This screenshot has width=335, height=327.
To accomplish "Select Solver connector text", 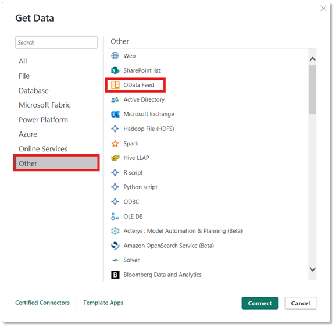I will pos(131,260).
